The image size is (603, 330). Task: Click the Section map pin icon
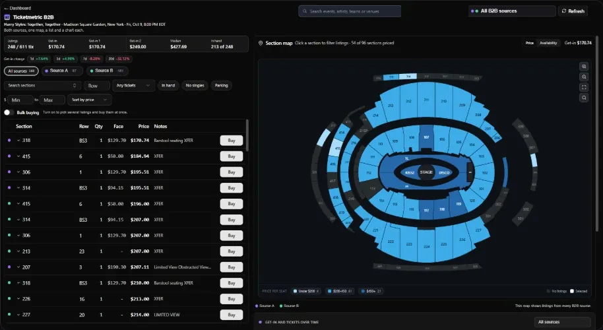pos(261,43)
